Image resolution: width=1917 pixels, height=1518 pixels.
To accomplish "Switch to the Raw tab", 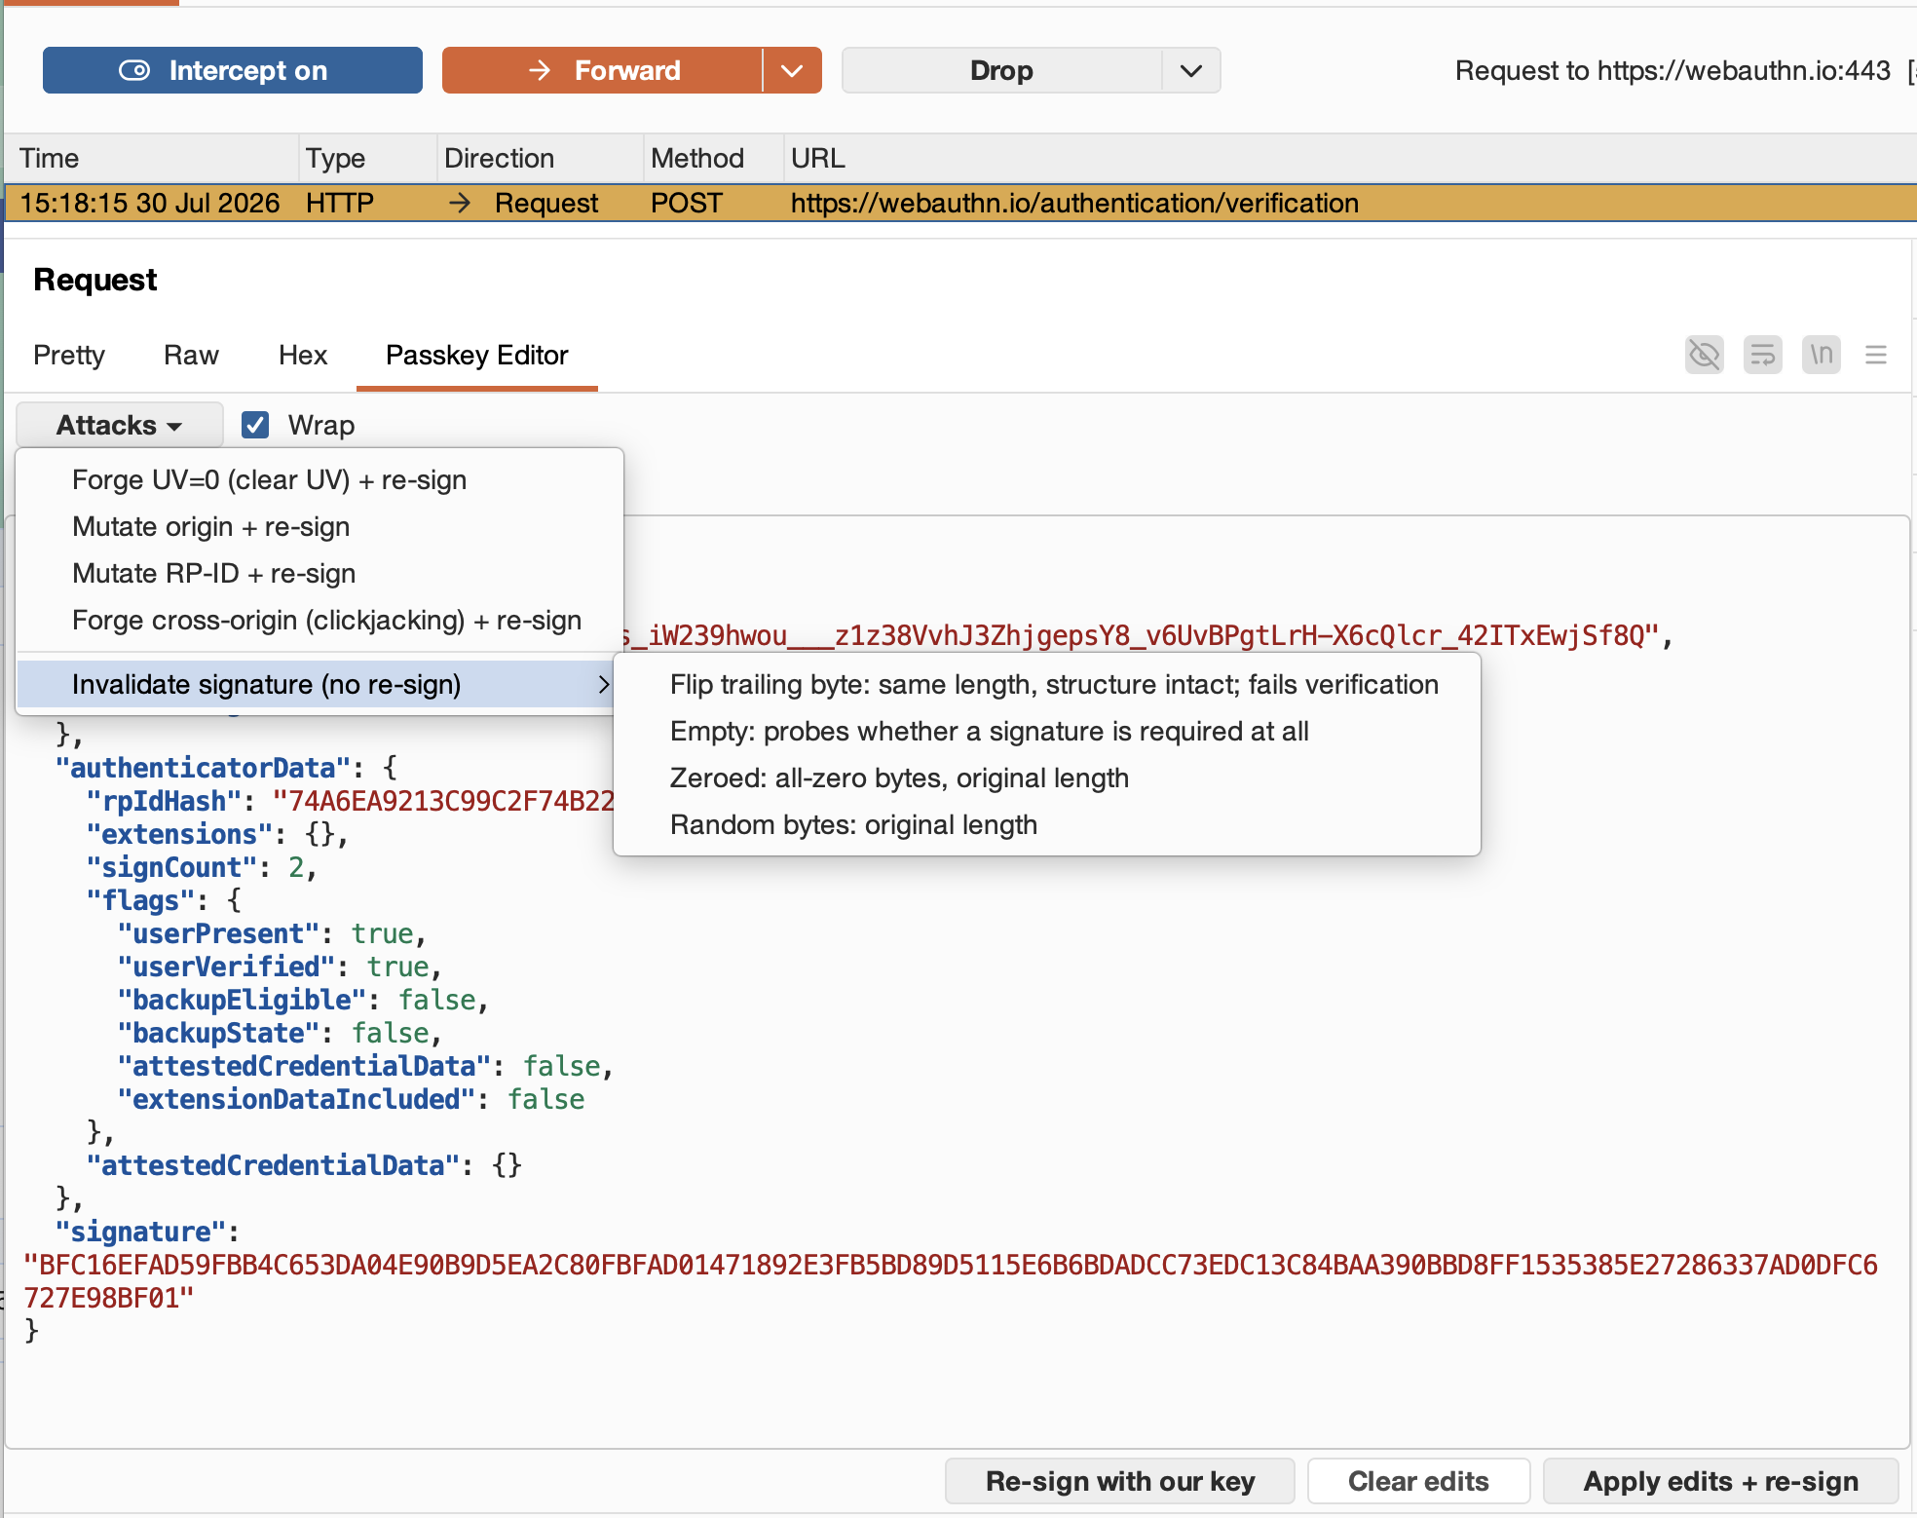I will pos(191,355).
